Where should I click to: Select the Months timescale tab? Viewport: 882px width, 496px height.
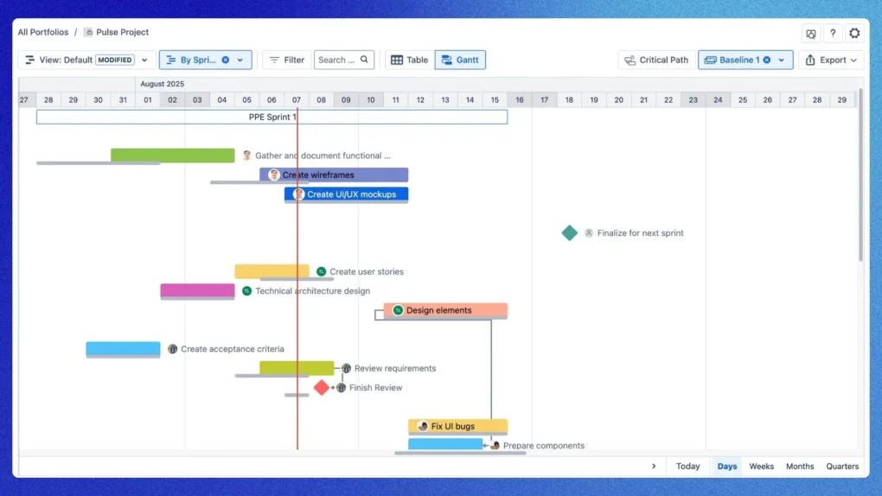[x=800, y=466]
